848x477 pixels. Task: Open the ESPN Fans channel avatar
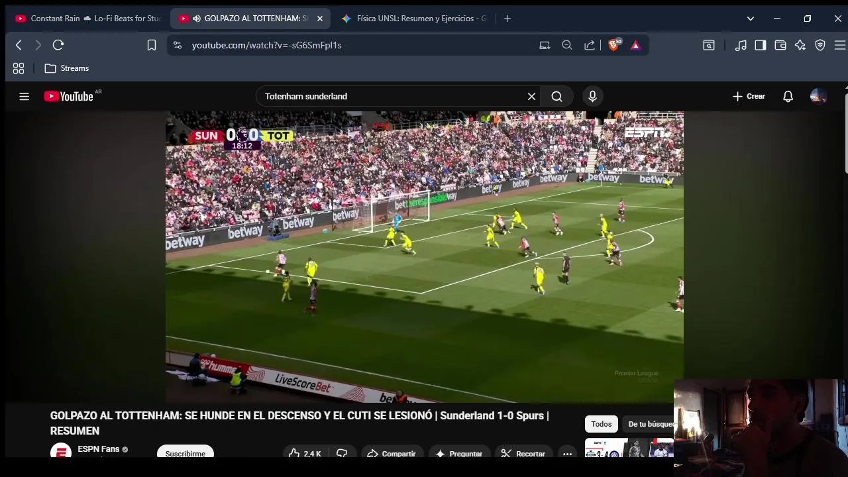click(61, 451)
